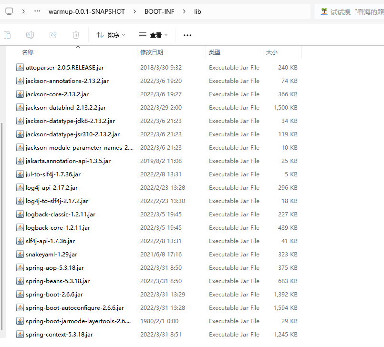Focus the search box with the palm tree icon
Image resolution: width=384 pixels, height=347 pixels.
point(349,11)
